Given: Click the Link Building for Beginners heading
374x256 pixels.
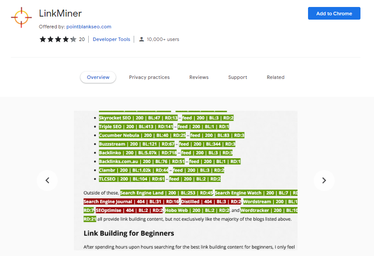Looking at the screenshot, I should tap(128, 233).
